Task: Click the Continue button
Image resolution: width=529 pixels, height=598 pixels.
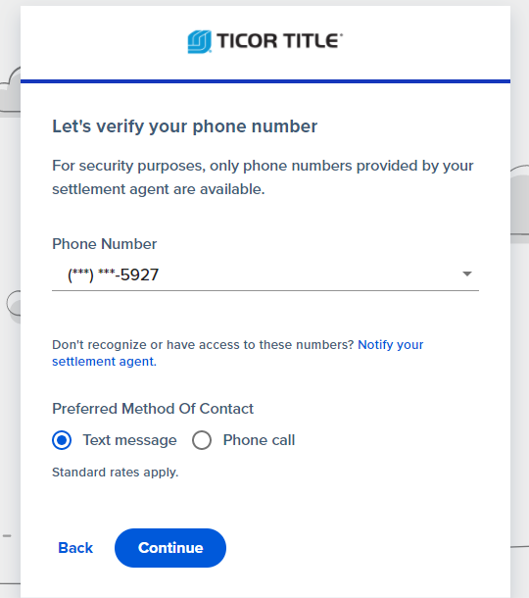Action: pos(170,548)
